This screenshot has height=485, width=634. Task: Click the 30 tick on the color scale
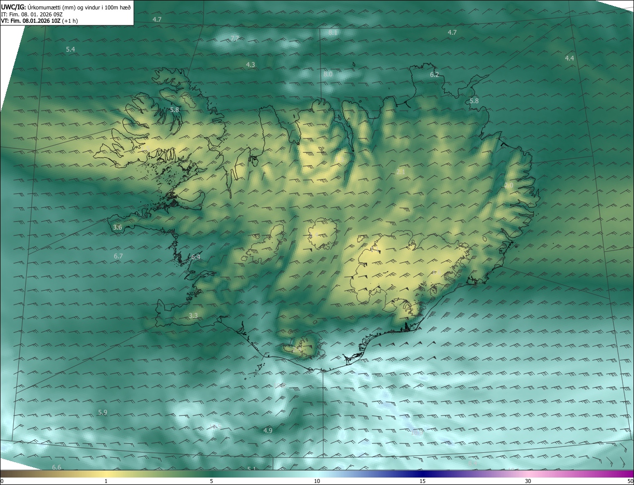tap(528, 481)
